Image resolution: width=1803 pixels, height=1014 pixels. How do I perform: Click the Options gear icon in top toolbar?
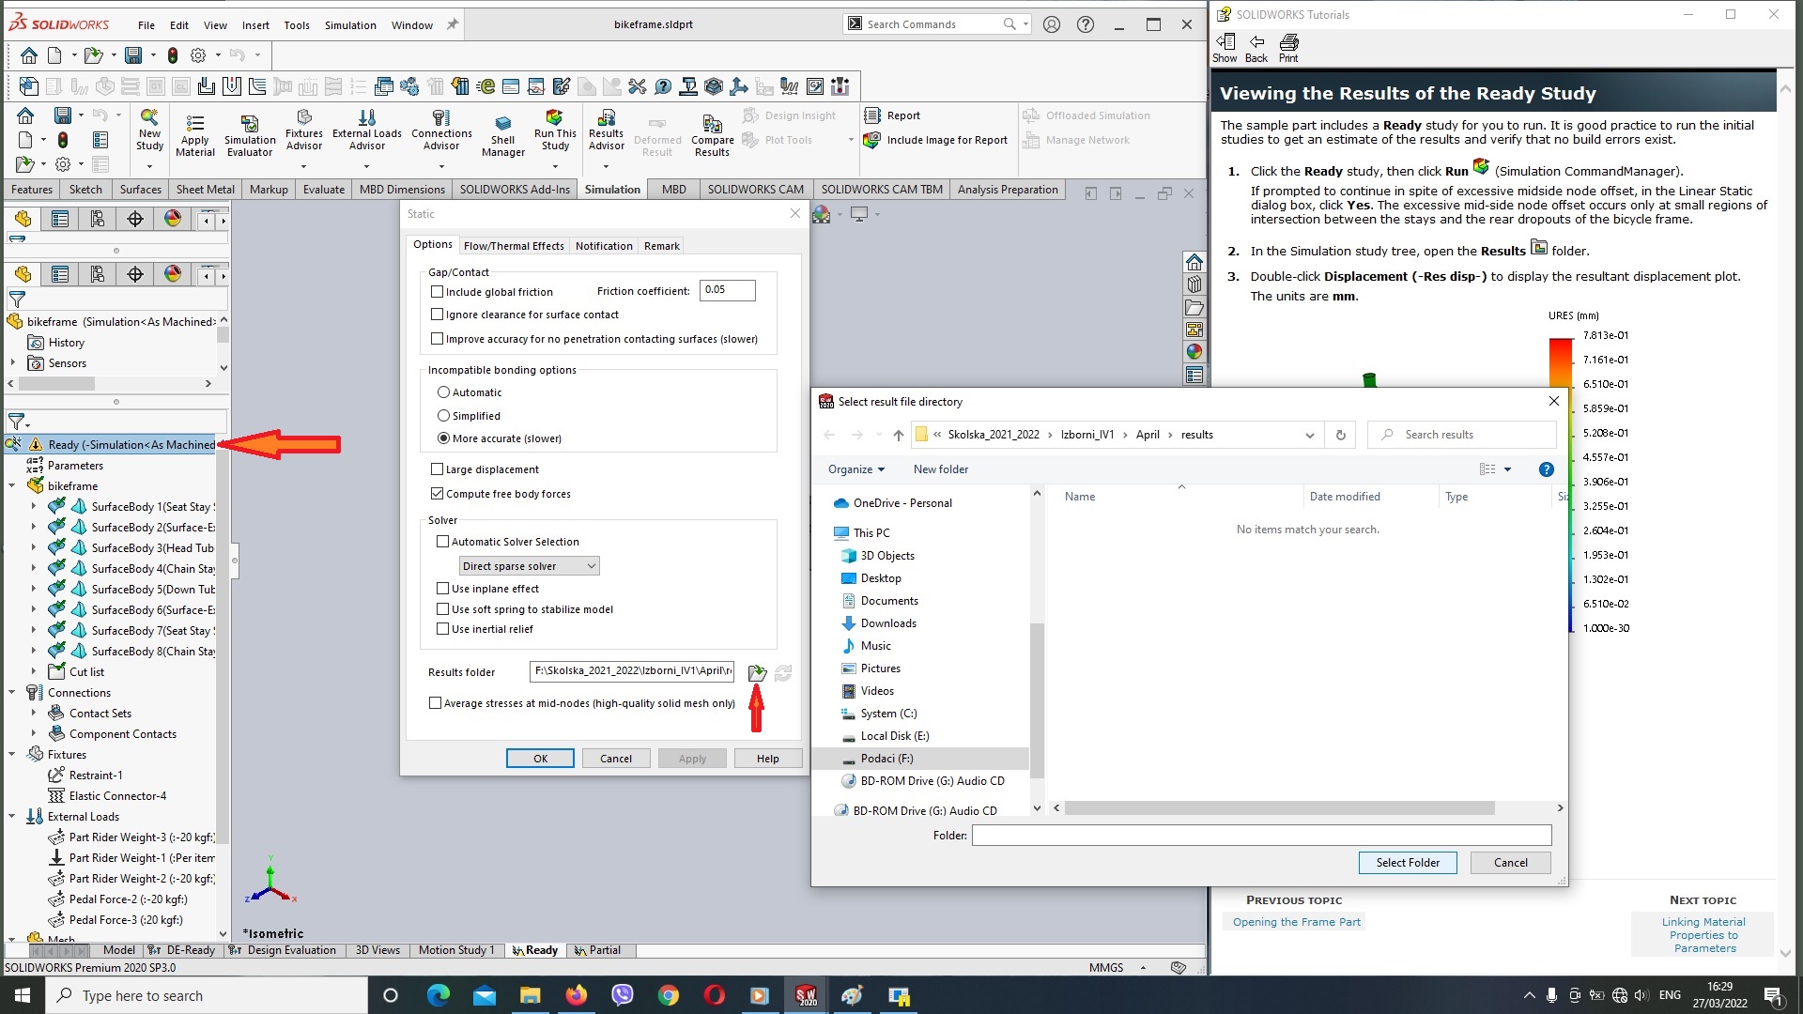click(198, 55)
